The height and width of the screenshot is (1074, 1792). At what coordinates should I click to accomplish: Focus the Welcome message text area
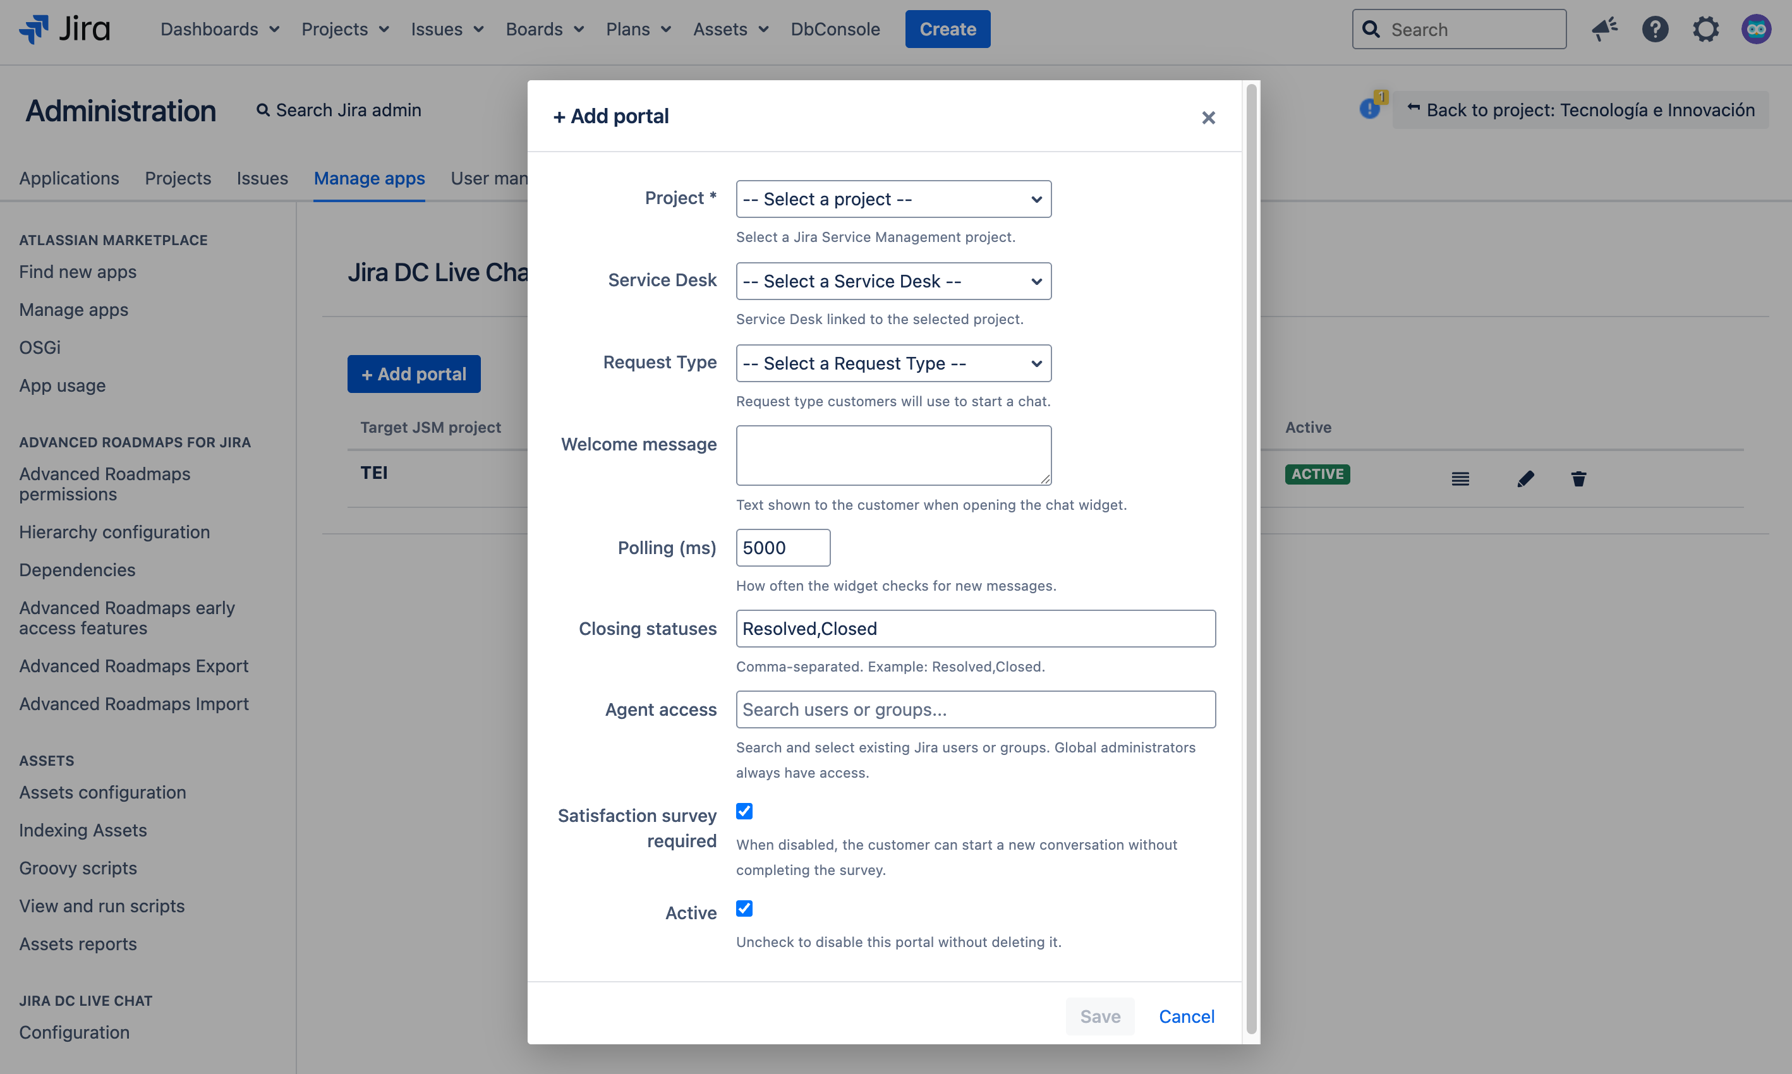tap(893, 456)
